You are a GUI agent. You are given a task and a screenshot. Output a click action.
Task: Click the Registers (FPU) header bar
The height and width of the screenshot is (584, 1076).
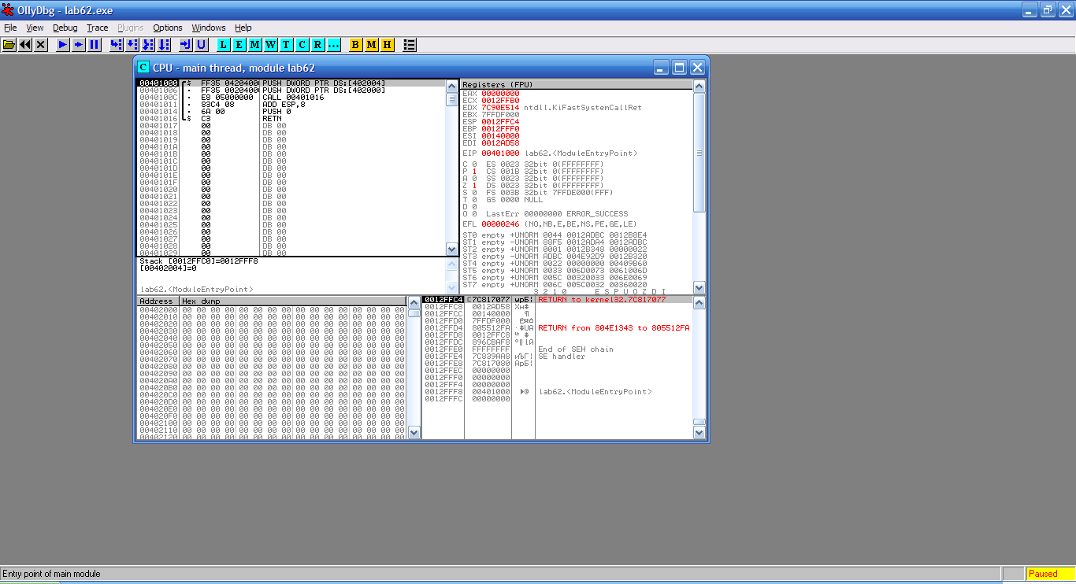coord(575,84)
